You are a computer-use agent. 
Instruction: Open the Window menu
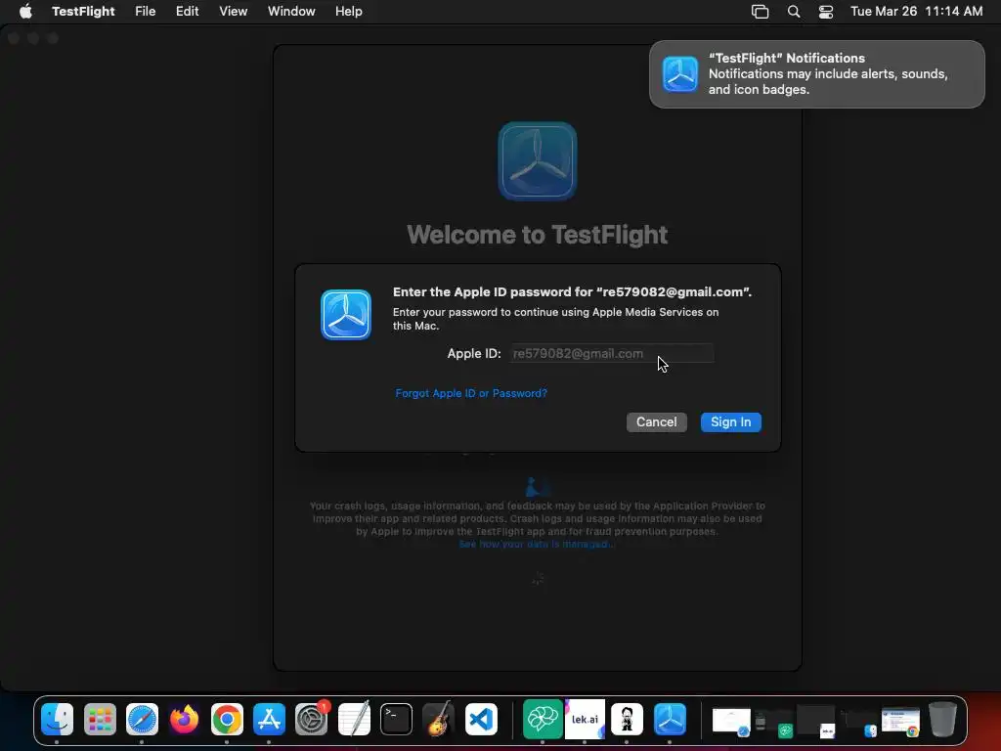pyautogui.click(x=291, y=12)
